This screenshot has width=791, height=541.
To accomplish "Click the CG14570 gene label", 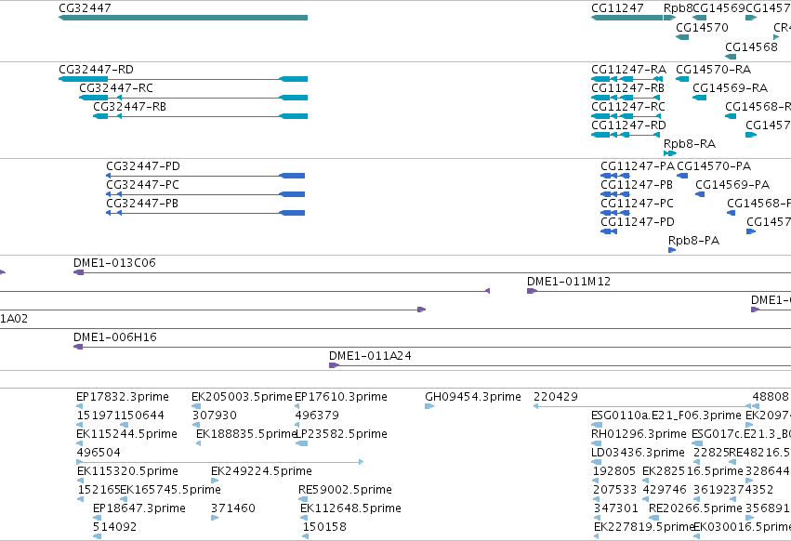I will (x=702, y=28).
